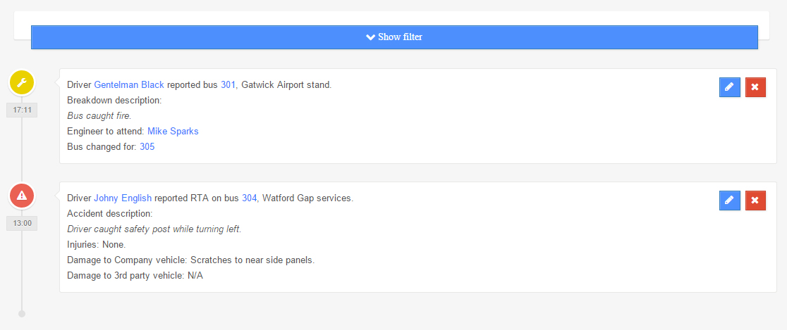Screen dimensions: 787x330
Task: Click the 'Damage to Company vehicle' line
Action: 190,260
